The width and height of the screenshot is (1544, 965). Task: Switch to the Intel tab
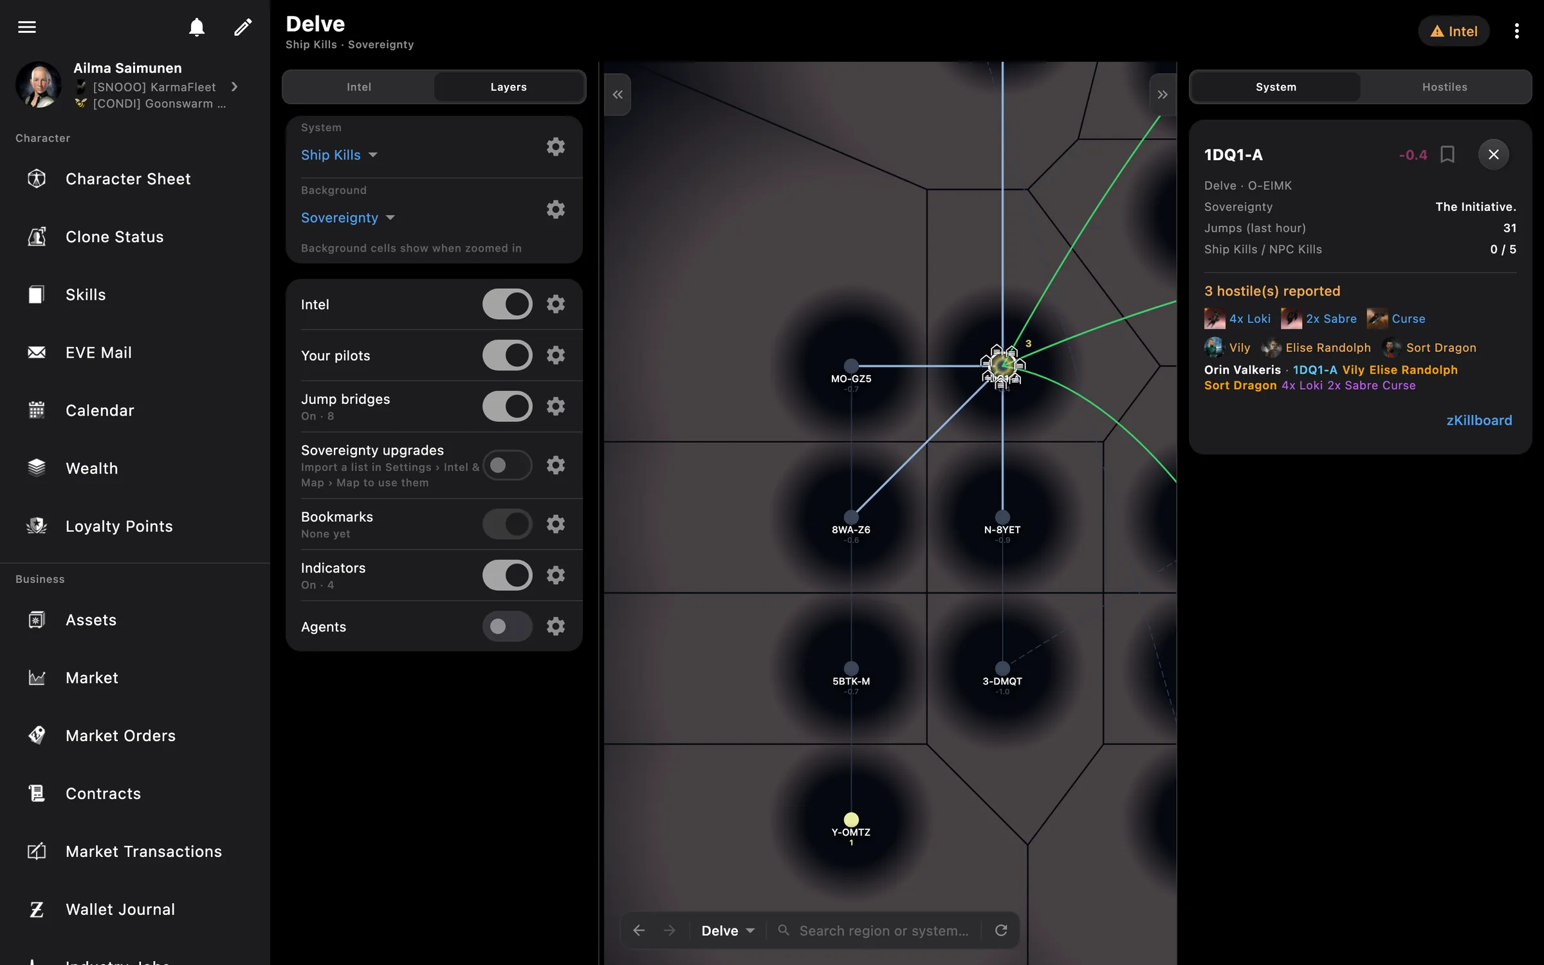[359, 87]
